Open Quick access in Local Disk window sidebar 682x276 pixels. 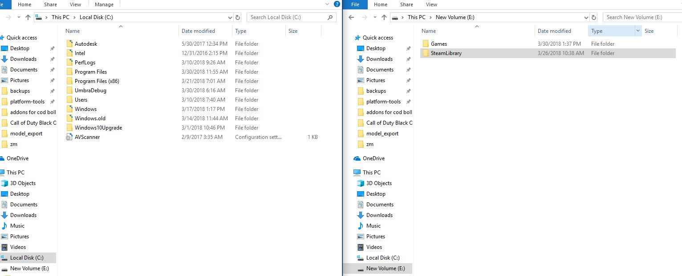click(x=21, y=38)
